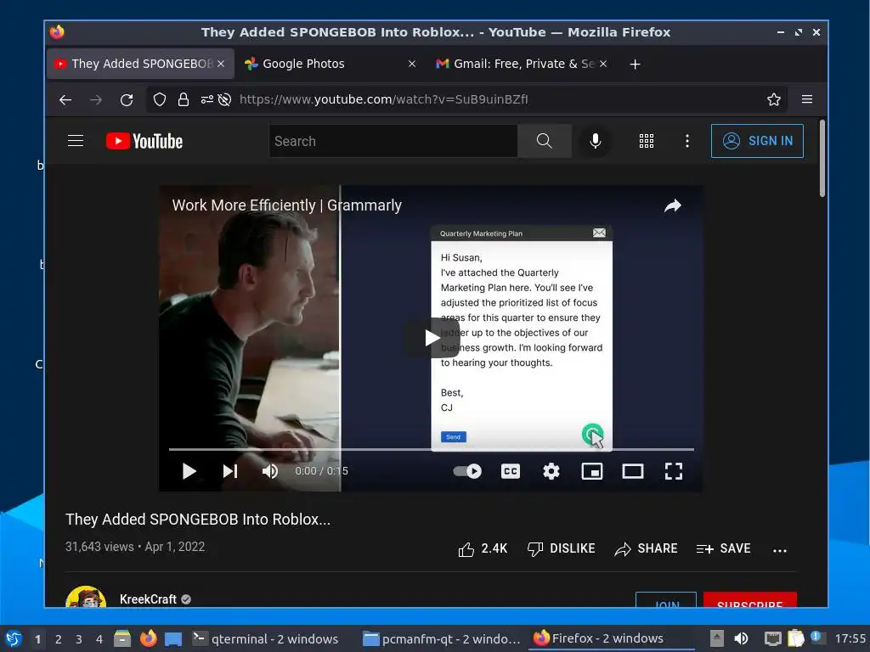The height and width of the screenshot is (652, 870).
Task: Click the DISLIKE button
Action: pyautogui.click(x=561, y=549)
